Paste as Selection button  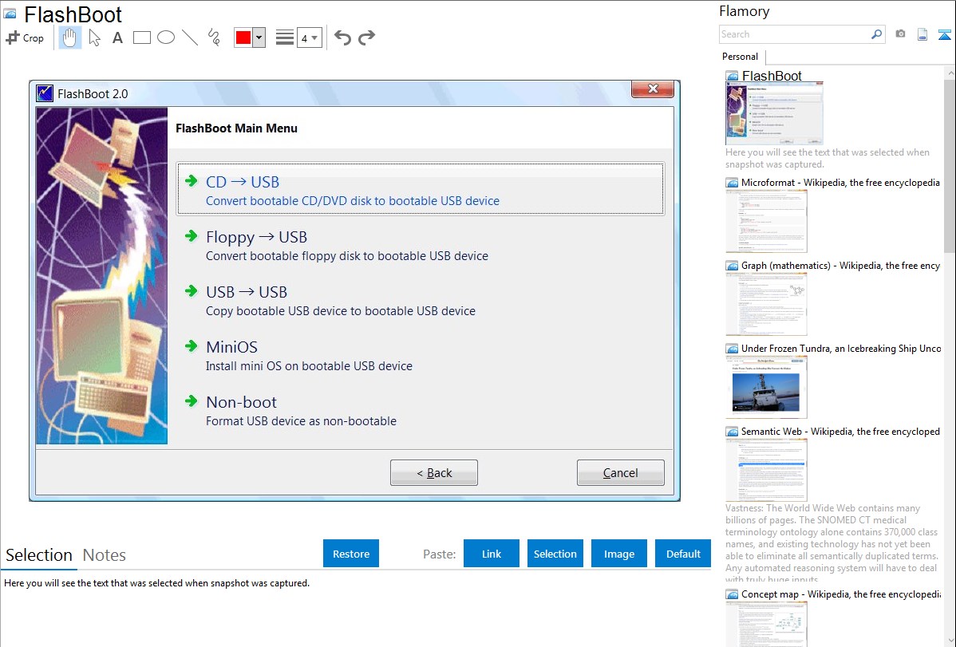[x=555, y=553]
